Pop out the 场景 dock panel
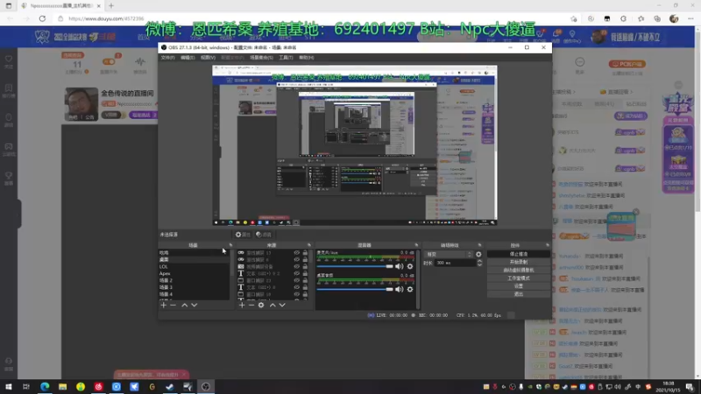 (x=230, y=245)
